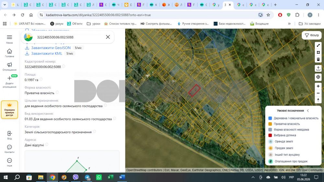324x182 pixels.
Task: Click Оголошення про продаж legend icon
Action: (271, 161)
